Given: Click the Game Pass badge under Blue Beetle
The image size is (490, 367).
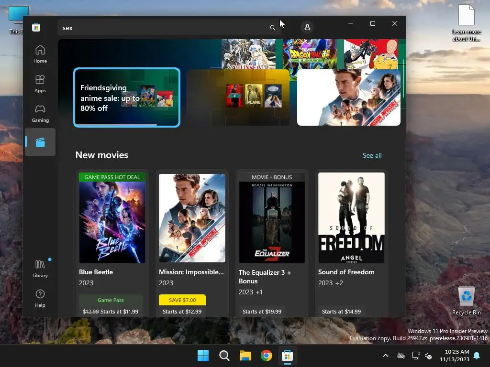Looking at the screenshot, I should pyautogui.click(x=111, y=300).
